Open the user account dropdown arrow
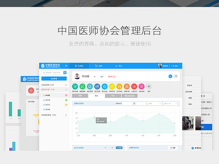 (169, 66)
